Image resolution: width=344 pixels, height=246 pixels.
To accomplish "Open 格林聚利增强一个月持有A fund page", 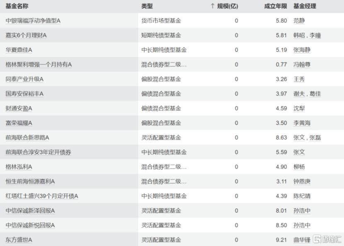I will pyautogui.click(x=39, y=64).
